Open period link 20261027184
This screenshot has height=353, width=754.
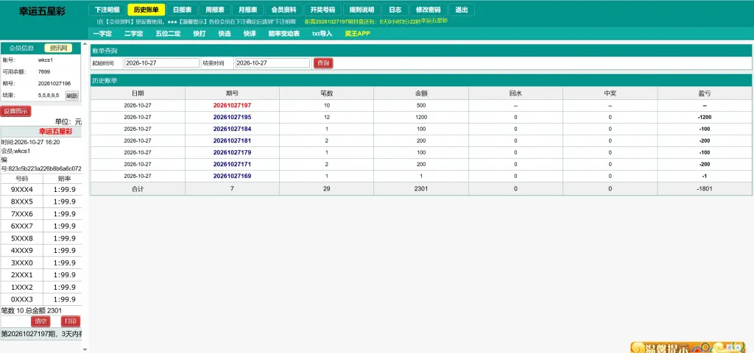click(232, 129)
